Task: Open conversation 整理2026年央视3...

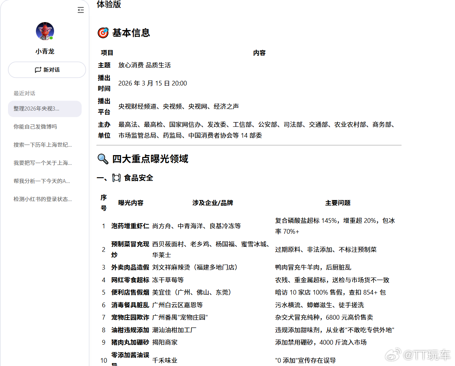Action: coord(45,109)
